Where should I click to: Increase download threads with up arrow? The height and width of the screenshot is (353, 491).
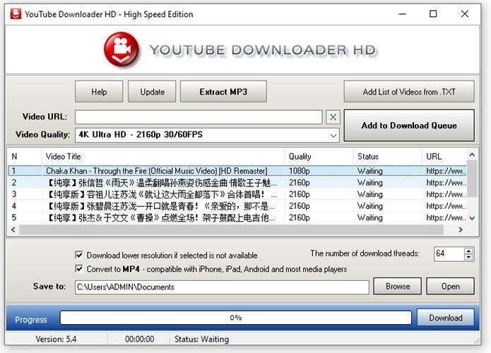468,251
